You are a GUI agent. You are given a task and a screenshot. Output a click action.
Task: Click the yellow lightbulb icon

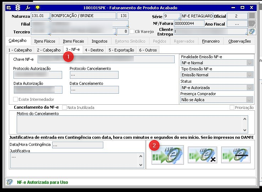point(38,7)
